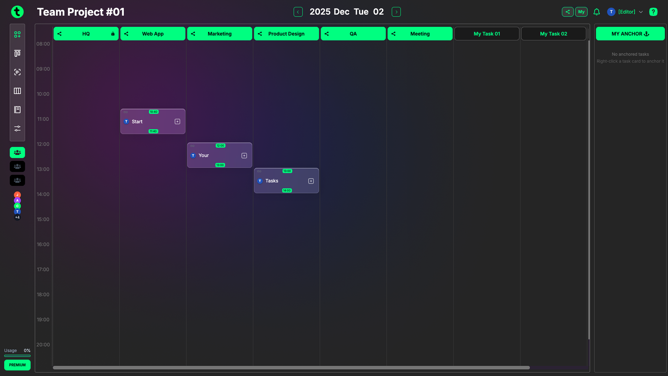Click the scan/focus icon in the sidebar

(x=17, y=72)
